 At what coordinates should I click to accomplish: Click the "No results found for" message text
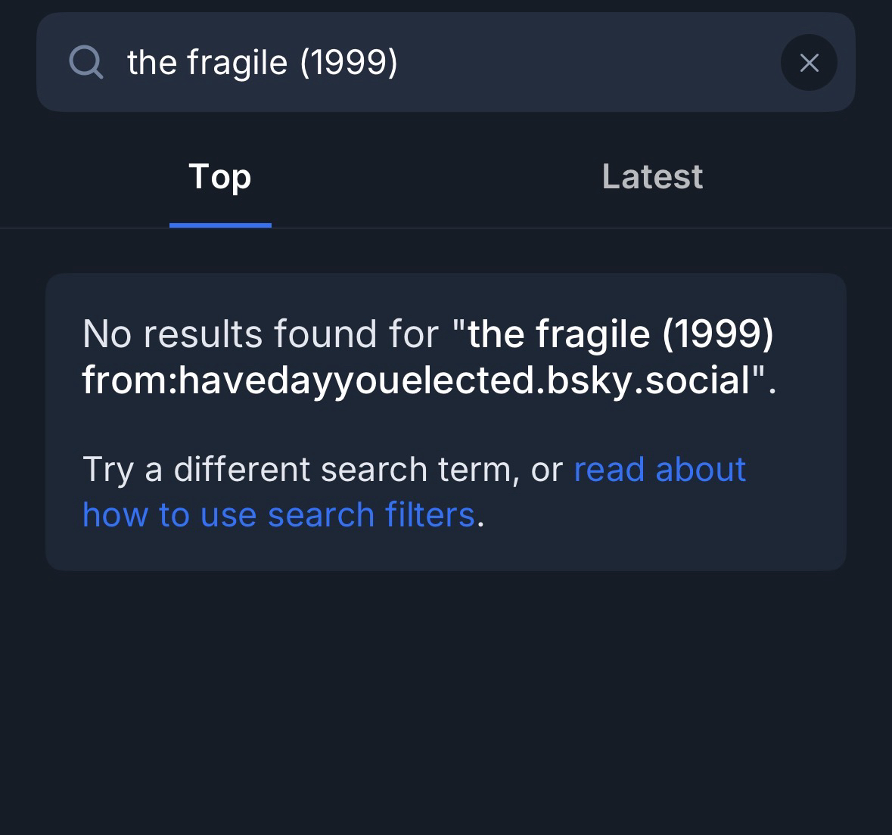(x=260, y=334)
